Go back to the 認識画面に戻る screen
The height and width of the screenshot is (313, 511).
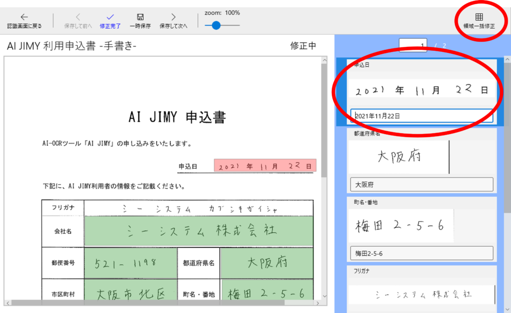(24, 21)
